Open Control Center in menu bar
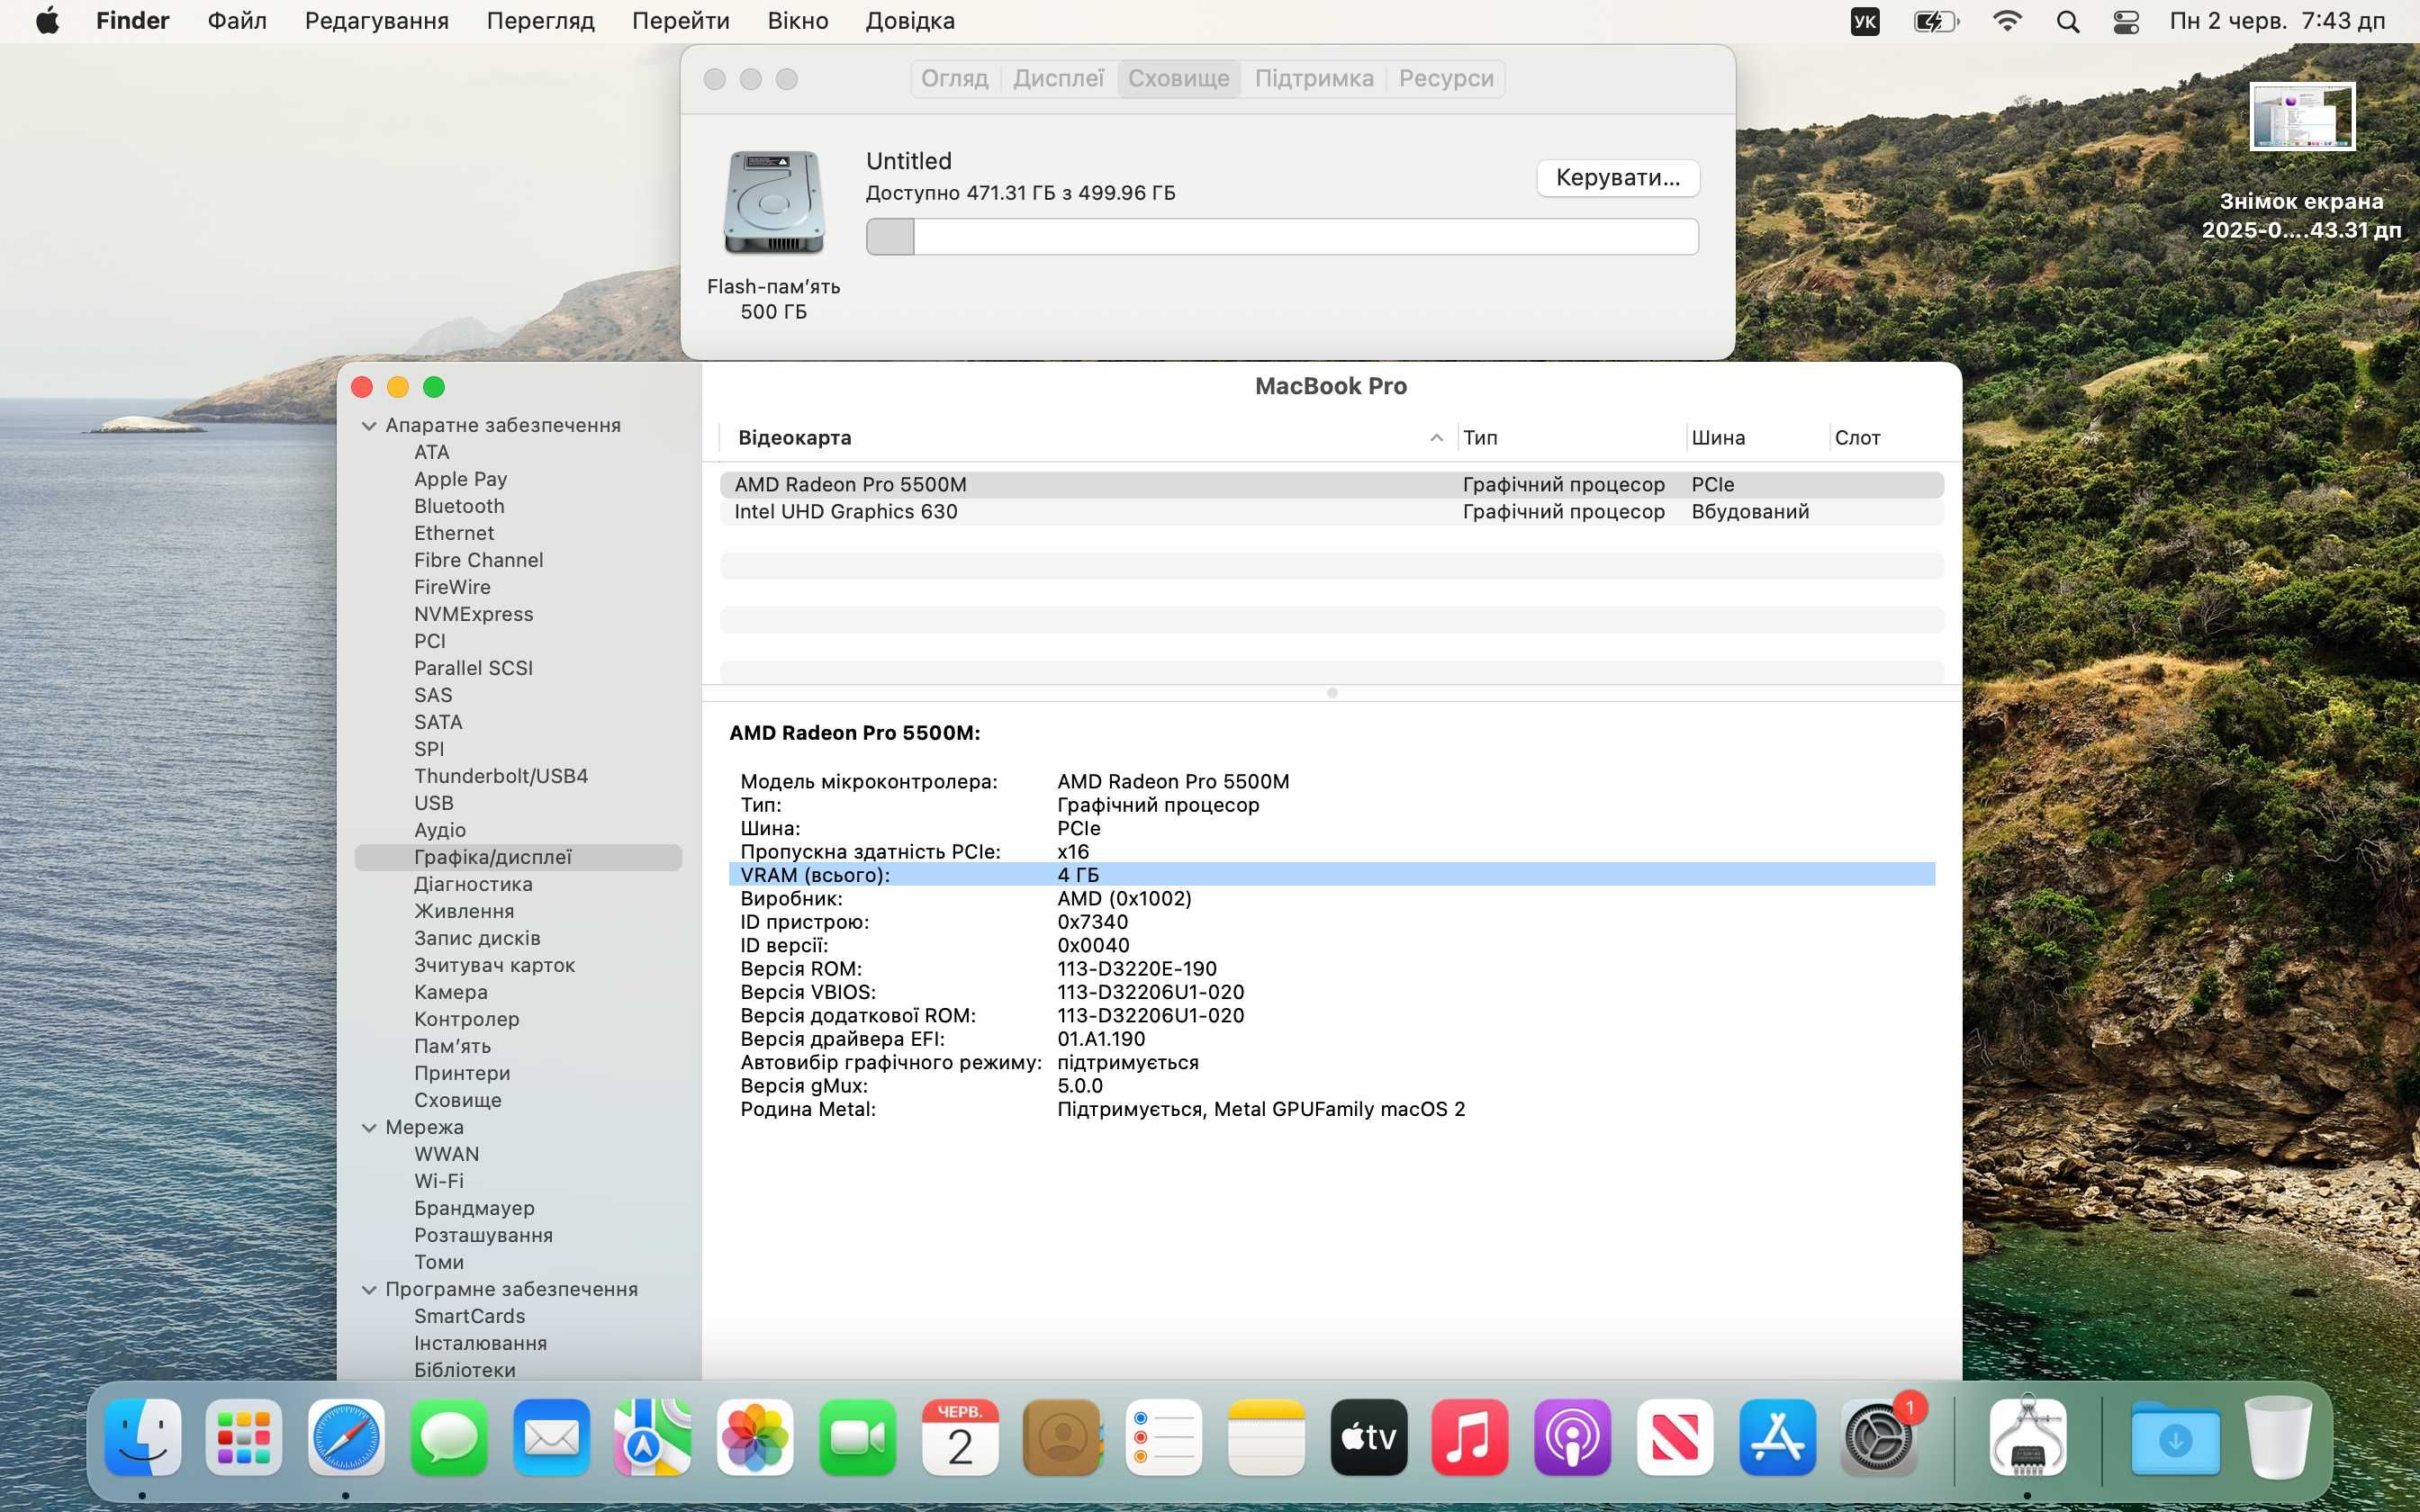This screenshot has width=2420, height=1512. pos(2126,21)
